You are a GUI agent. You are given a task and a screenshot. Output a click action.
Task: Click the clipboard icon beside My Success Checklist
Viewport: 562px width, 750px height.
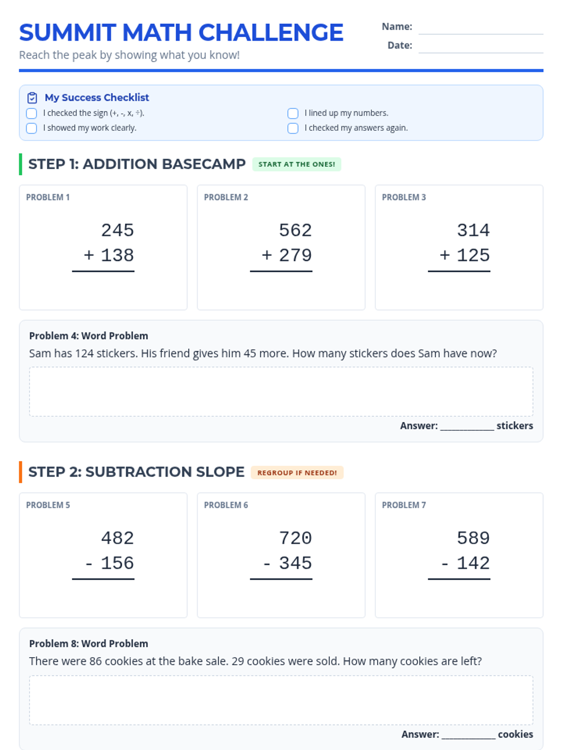point(32,97)
